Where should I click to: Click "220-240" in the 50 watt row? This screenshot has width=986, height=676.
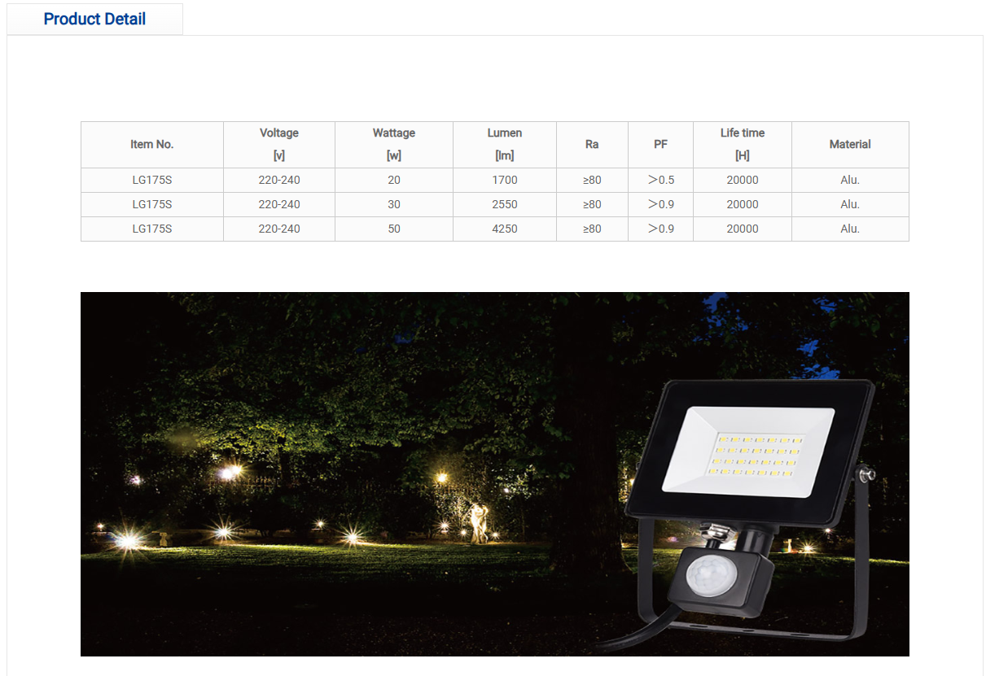279,229
